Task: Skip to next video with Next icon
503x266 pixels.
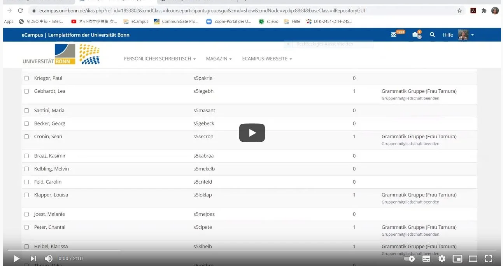Action: 33,259
